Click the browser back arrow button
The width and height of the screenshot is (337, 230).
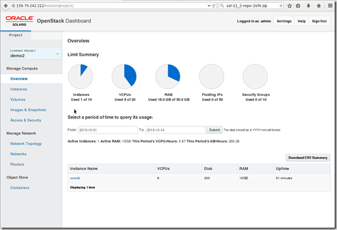tap(6, 6)
